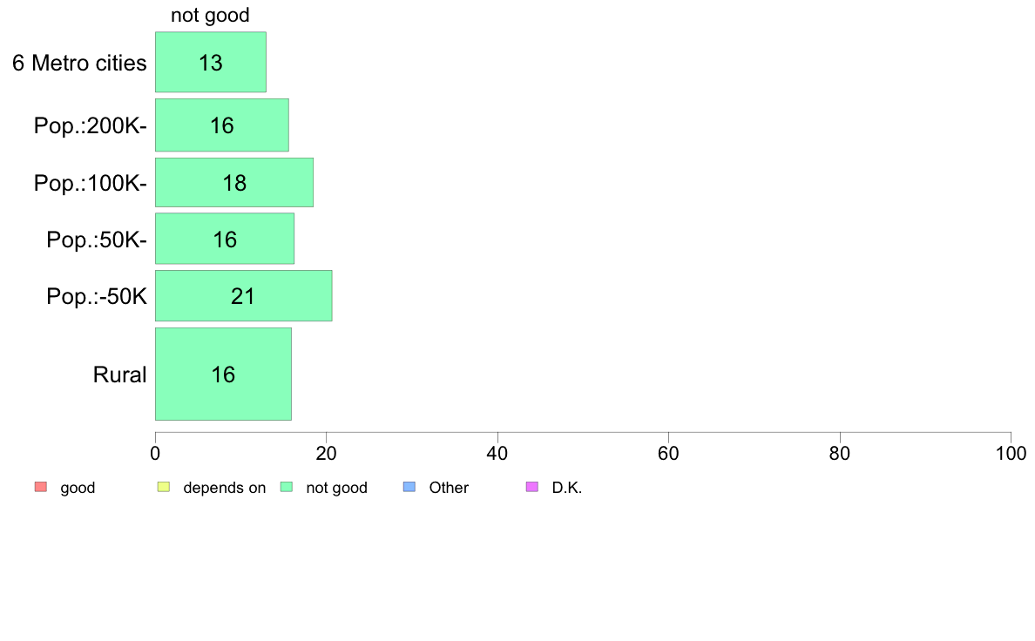Click the yellow 'depends on' legend swatch

tap(164, 487)
